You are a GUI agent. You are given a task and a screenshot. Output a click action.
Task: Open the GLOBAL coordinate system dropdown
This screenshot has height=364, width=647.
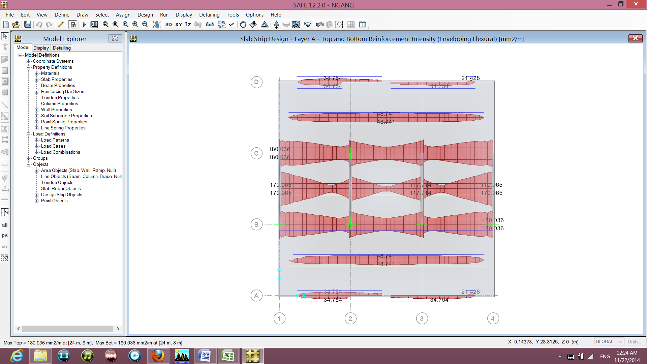[609, 342]
